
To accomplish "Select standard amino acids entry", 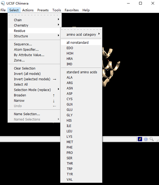I will point(81,72).
